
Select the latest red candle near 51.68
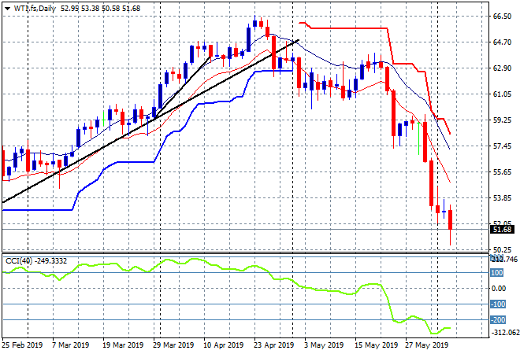click(x=451, y=220)
